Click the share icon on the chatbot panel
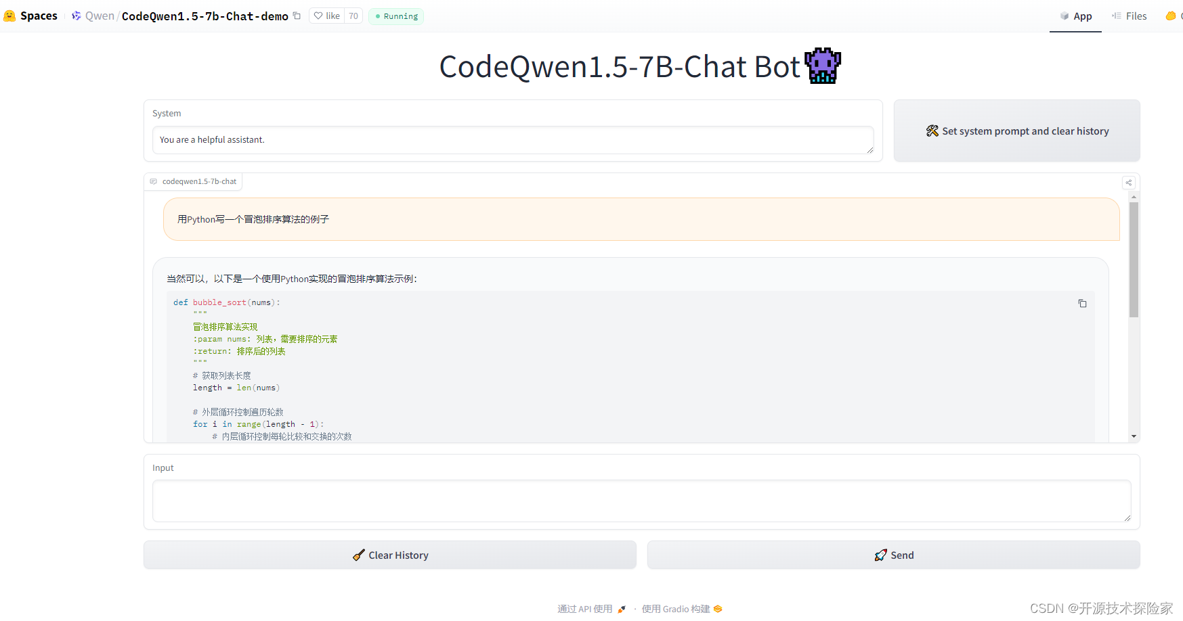The height and width of the screenshot is (621, 1183). click(x=1128, y=182)
